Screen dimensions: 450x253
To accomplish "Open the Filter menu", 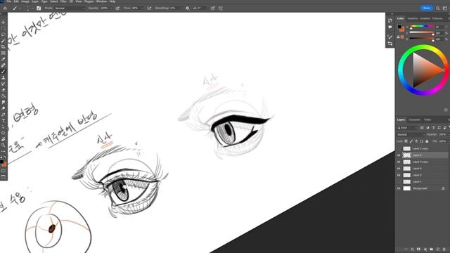I will 63,1.
